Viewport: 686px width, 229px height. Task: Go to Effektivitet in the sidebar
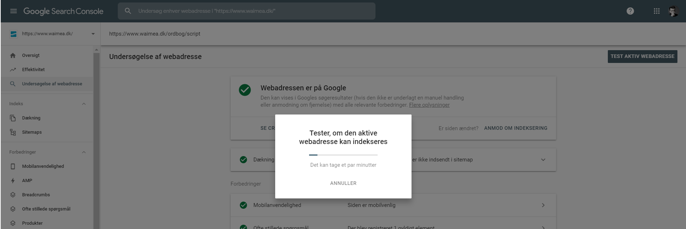tap(33, 70)
